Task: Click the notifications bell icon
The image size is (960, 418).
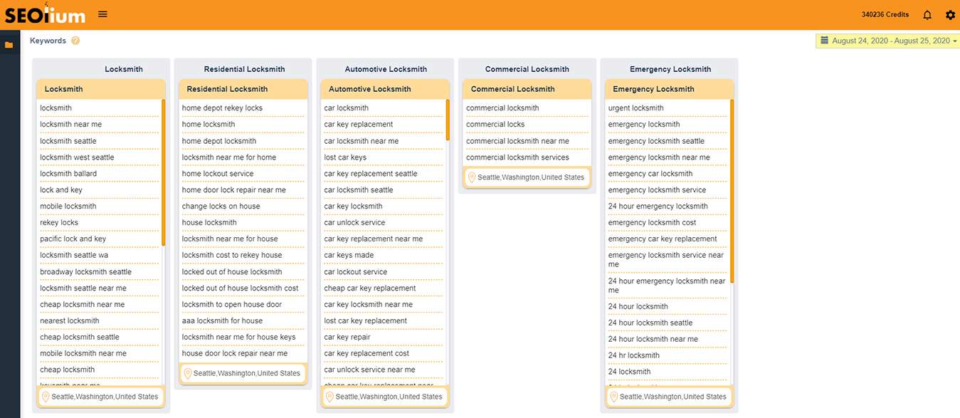Action: pos(927,15)
